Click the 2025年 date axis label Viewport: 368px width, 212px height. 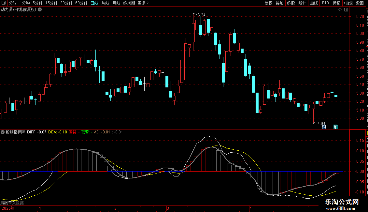(x=8, y=208)
